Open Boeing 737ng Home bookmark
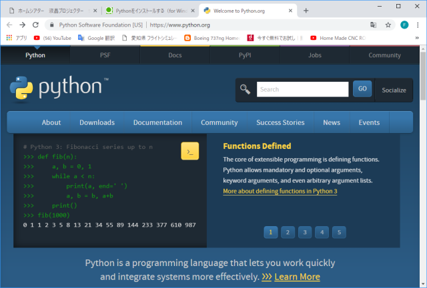Image resolution: width=427 pixels, height=288 pixels. [212, 38]
